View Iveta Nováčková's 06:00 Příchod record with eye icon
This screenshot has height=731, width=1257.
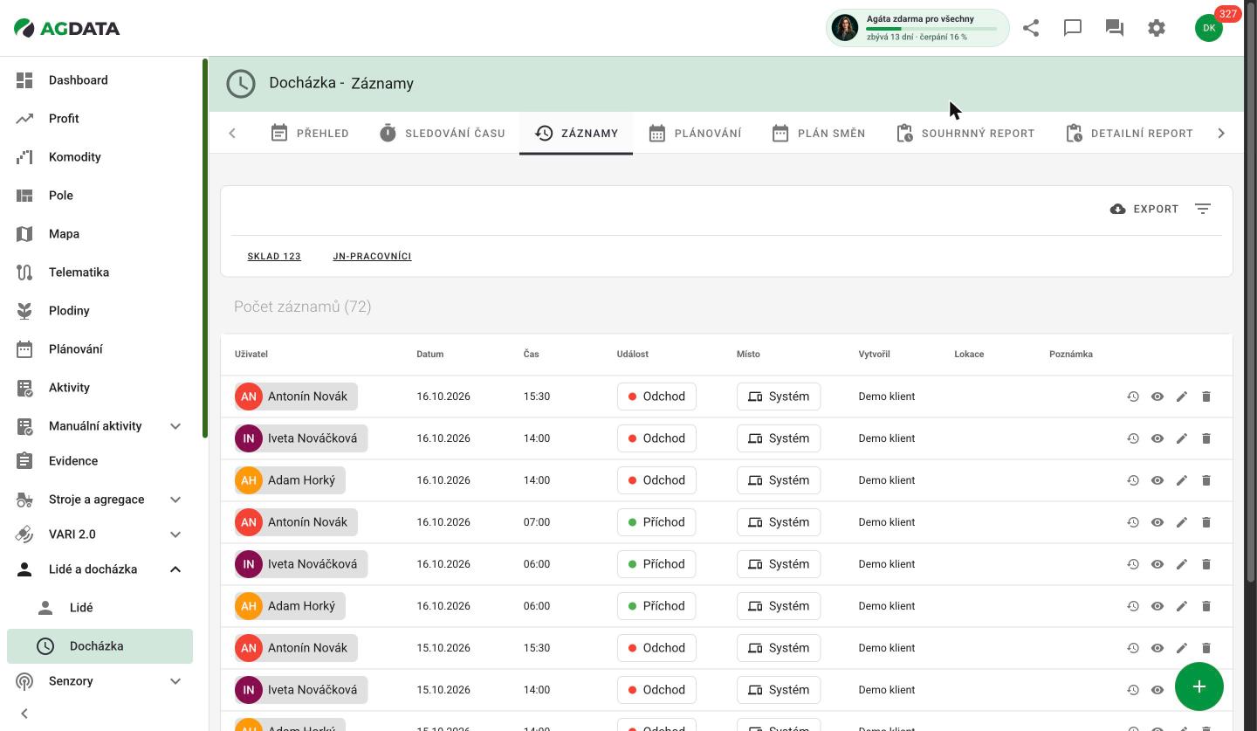(1157, 564)
